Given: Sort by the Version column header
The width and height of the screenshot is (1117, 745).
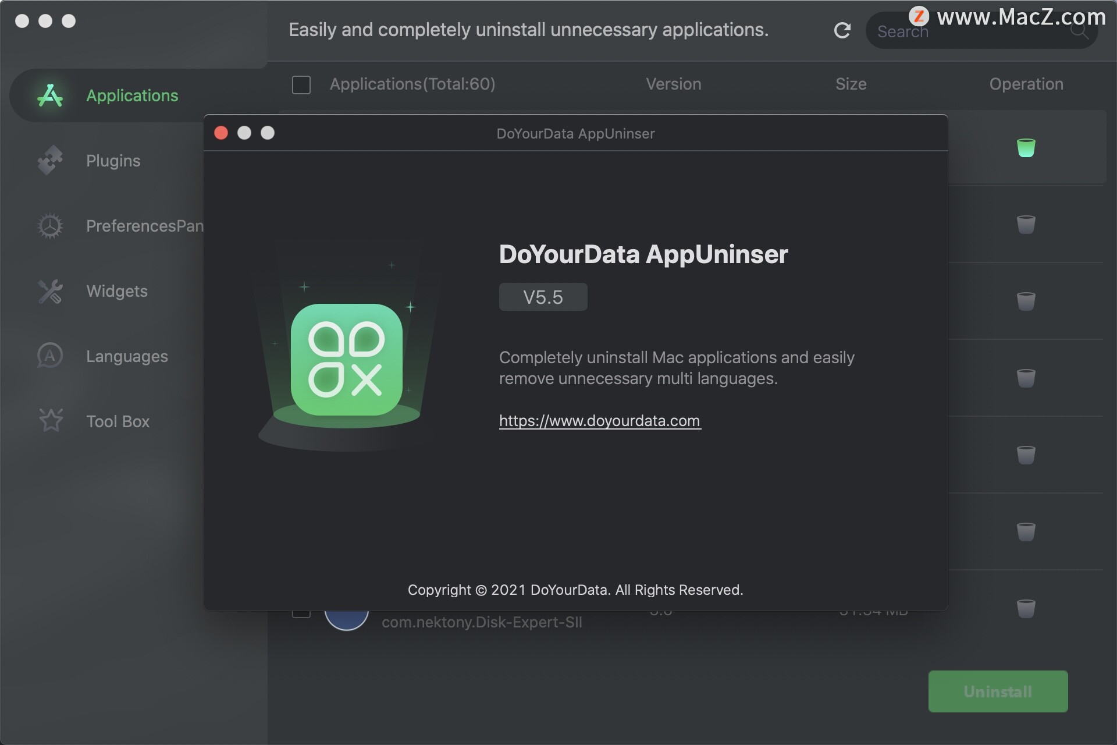Looking at the screenshot, I should click(674, 84).
